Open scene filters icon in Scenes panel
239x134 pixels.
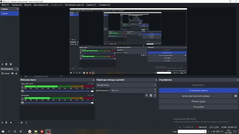pyautogui.click(x=11, y=64)
